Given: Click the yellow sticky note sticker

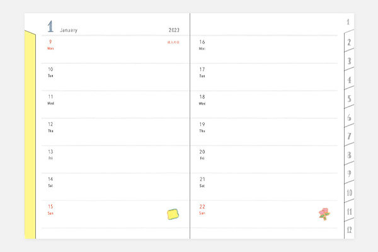Looking at the screenshot, I should tap(173, 214).
